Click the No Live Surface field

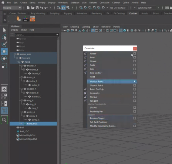coord(119,8)
